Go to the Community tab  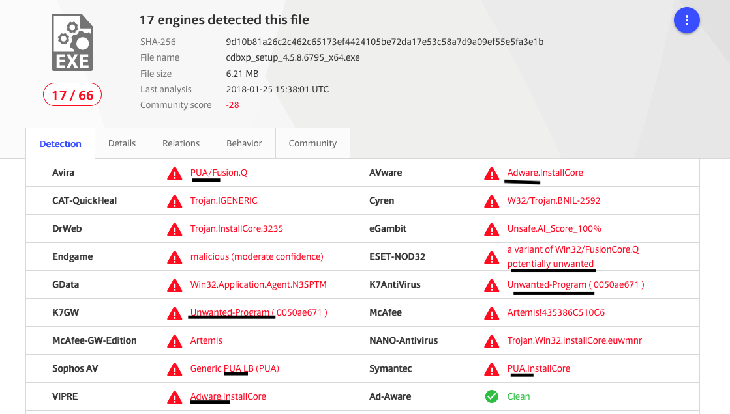(312, 143)
